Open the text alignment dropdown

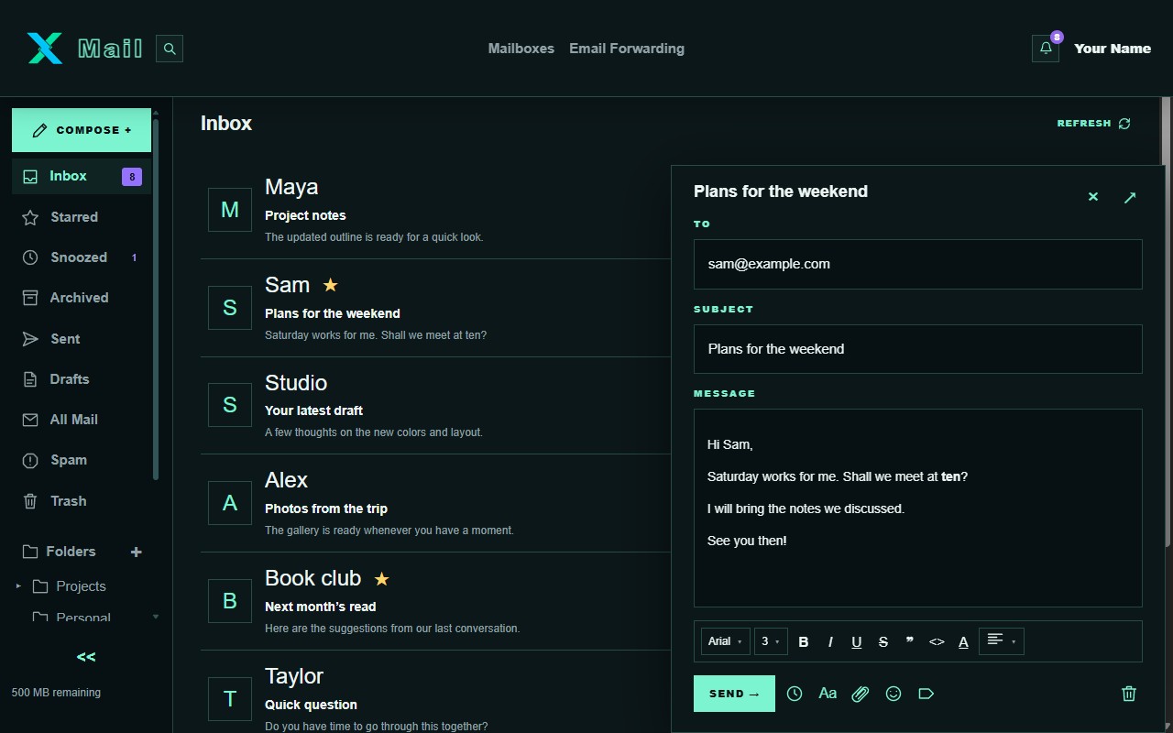pyautogui.click(x=1002, y=641)
